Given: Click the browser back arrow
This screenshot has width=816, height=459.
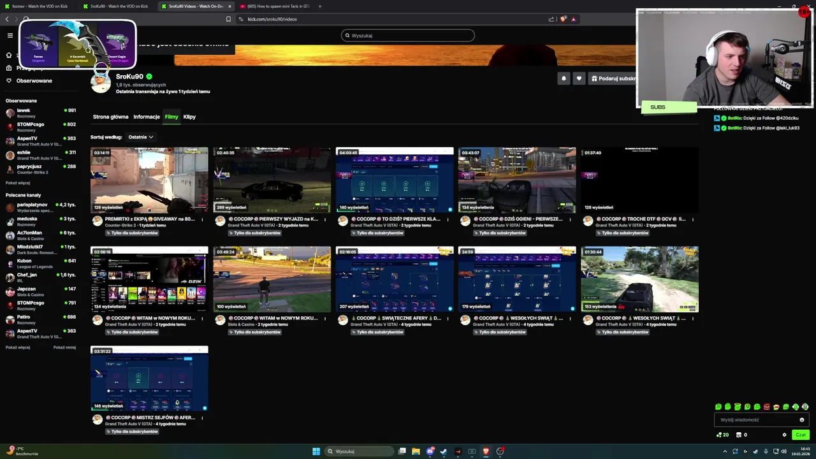Looking at the screenshot, I should (7, 19).
